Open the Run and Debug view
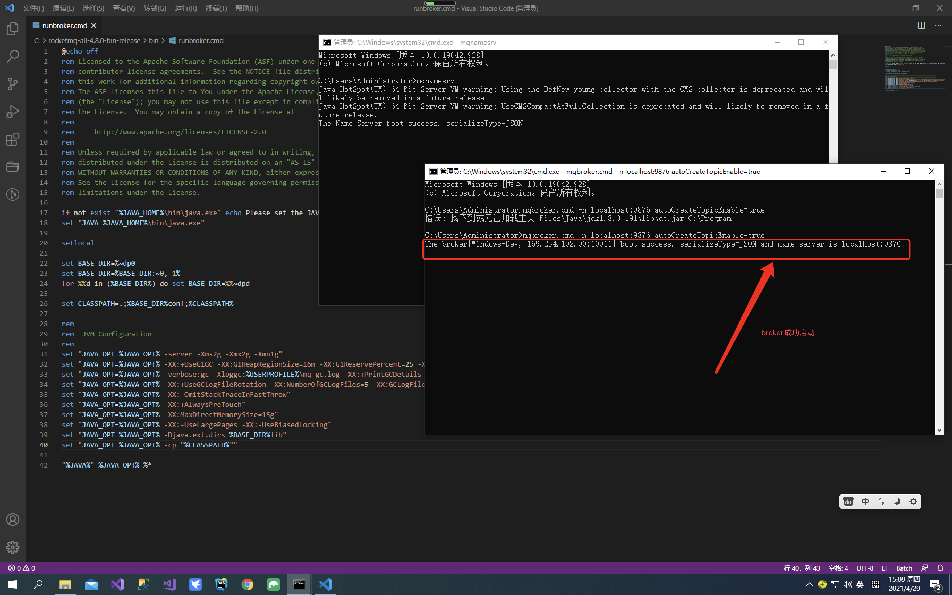952x595 pixels. coord(13,111)
